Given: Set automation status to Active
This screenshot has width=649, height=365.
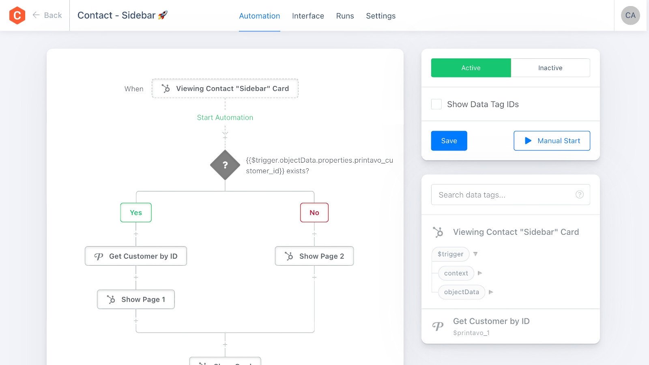Looking at the screenshot, I should click(x=471, y=68).
